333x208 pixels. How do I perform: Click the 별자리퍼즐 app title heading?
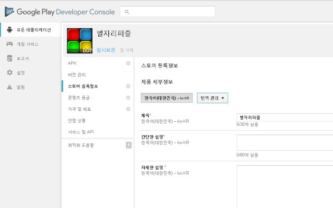[x=114, y=33]
